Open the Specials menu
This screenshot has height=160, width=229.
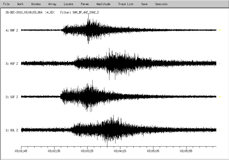point(161,4)
